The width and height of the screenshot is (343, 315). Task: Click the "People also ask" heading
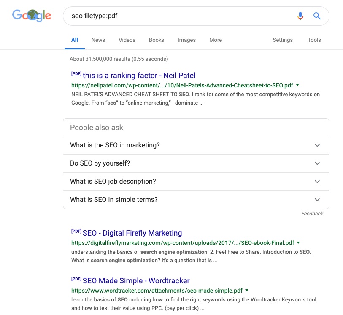[97, 128]
